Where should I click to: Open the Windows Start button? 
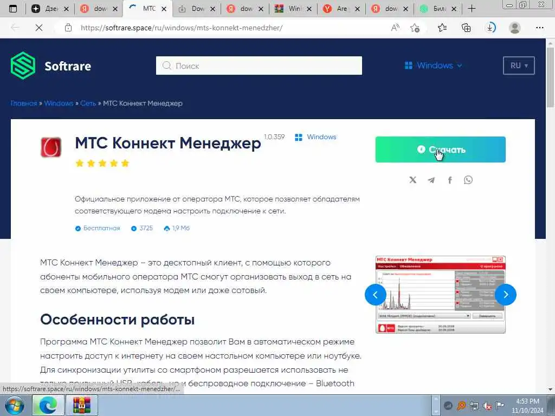[x=14, y=405]
